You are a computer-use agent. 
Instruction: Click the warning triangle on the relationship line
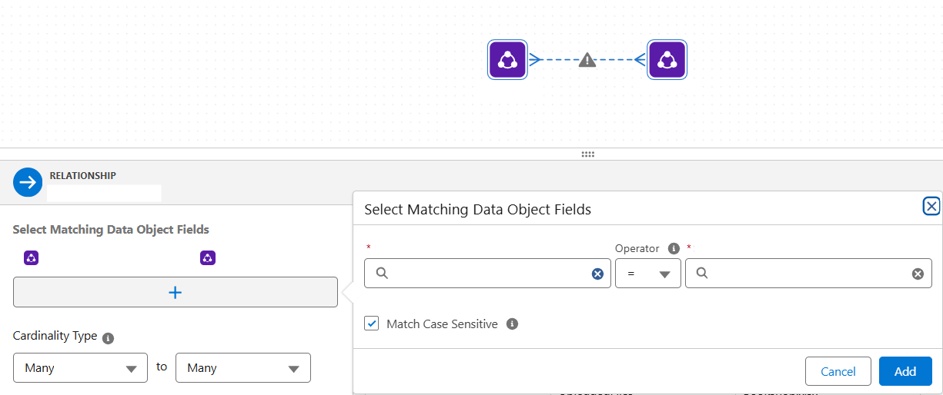pyautogui.click(x=587, y=60)
